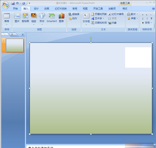156x148 pixels.
Task: Save the presentation via quick access toolbar
Action: pyautogui.click(x=13, y=3)
